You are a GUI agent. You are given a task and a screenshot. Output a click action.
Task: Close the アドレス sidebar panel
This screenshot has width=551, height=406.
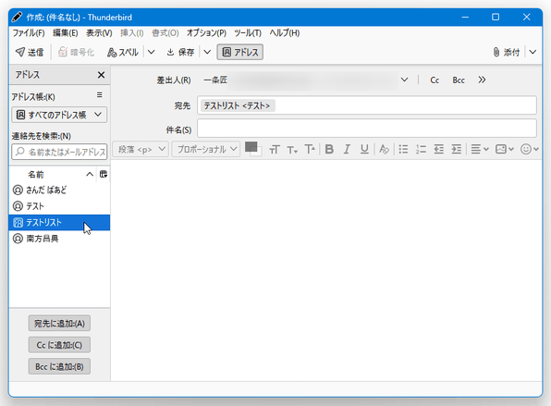click(x=101, y=75)
